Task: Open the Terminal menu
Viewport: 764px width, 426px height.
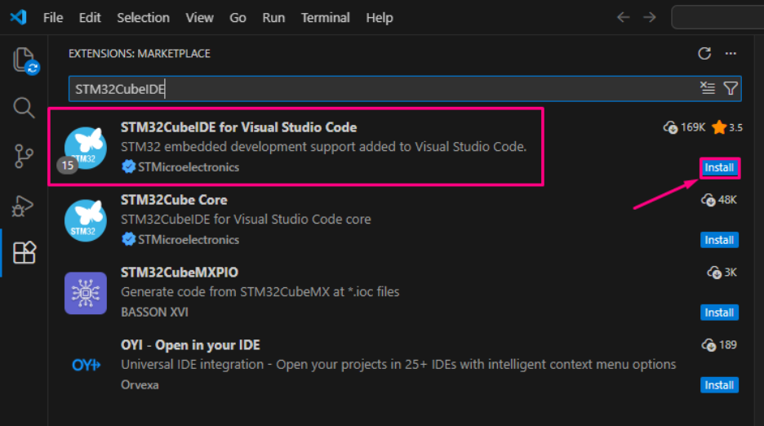Action: 325,17
